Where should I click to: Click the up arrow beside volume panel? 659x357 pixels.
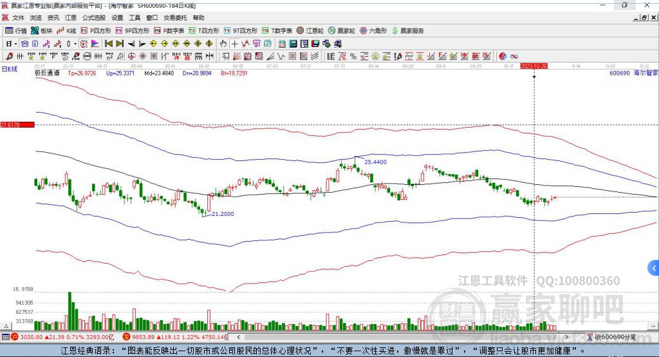click(x=6, y=326)
